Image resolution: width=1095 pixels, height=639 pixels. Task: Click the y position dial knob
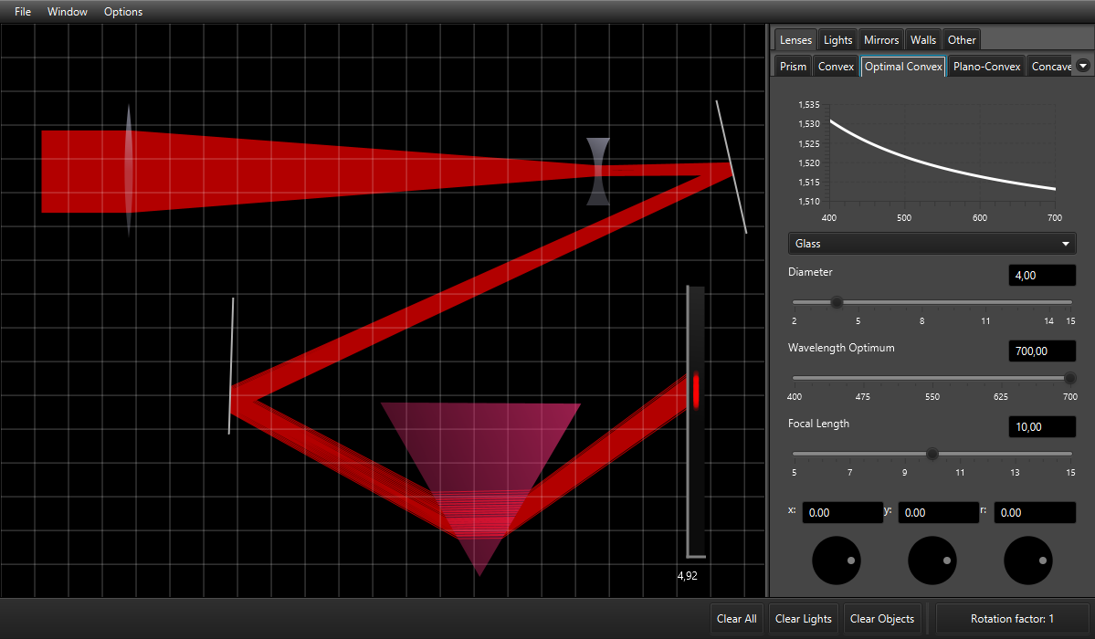[932, 560]
